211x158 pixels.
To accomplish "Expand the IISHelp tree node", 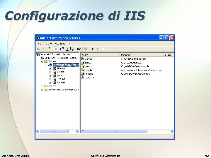I will coord(50,68).
